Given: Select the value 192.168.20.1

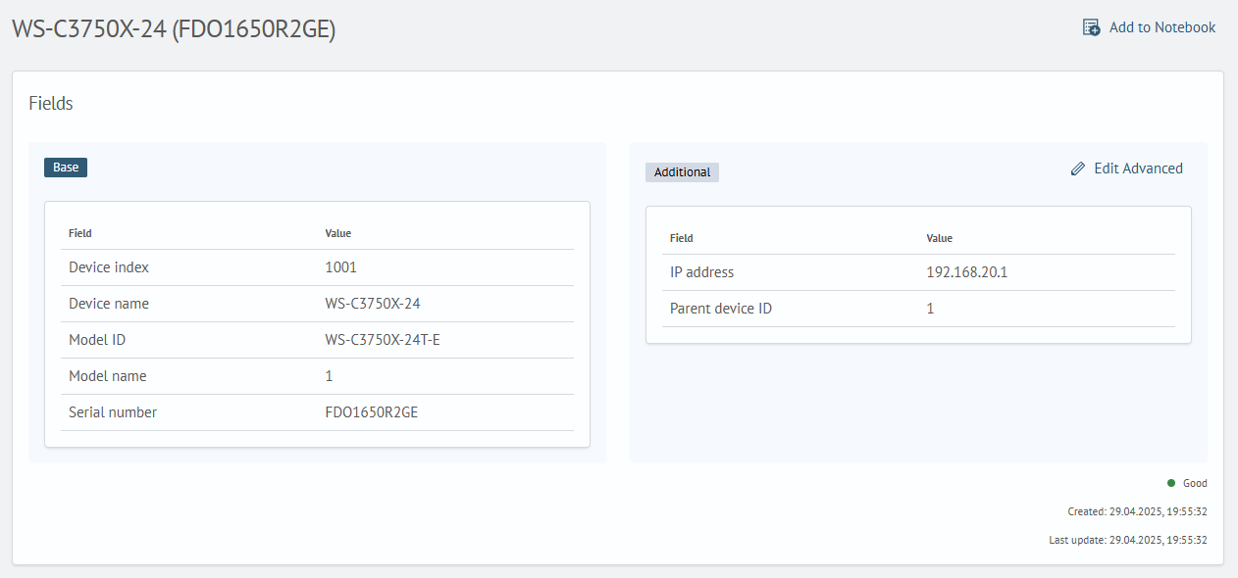Looking at the screenshot, I should (x=966, y=272).
